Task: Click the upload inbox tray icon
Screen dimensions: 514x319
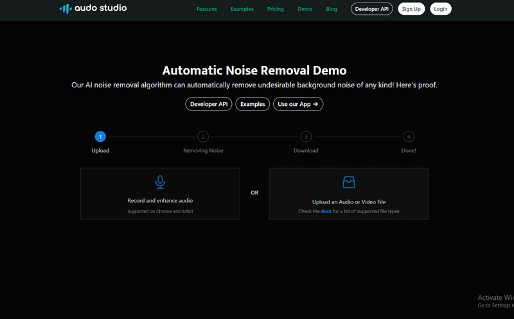Action: pos(349,182)
